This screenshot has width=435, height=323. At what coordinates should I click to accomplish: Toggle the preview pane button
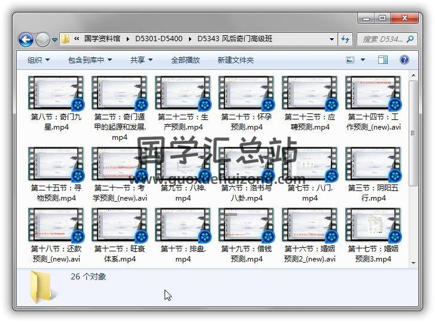pyautogui.click(x=383, y=60)
